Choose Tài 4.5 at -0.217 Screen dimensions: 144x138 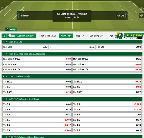pyautogui.click(x=37, y=125)
